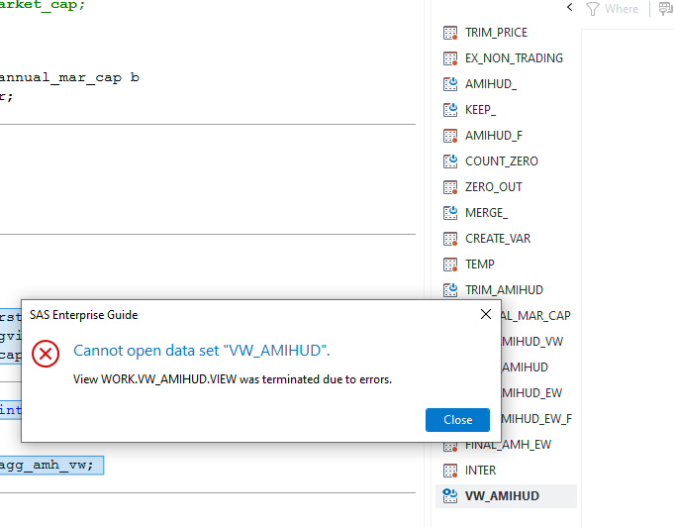Image resolution: width=674 pixels, height=527 pixels.
Task: Click the INTER table icon
Action: point(450,471)
